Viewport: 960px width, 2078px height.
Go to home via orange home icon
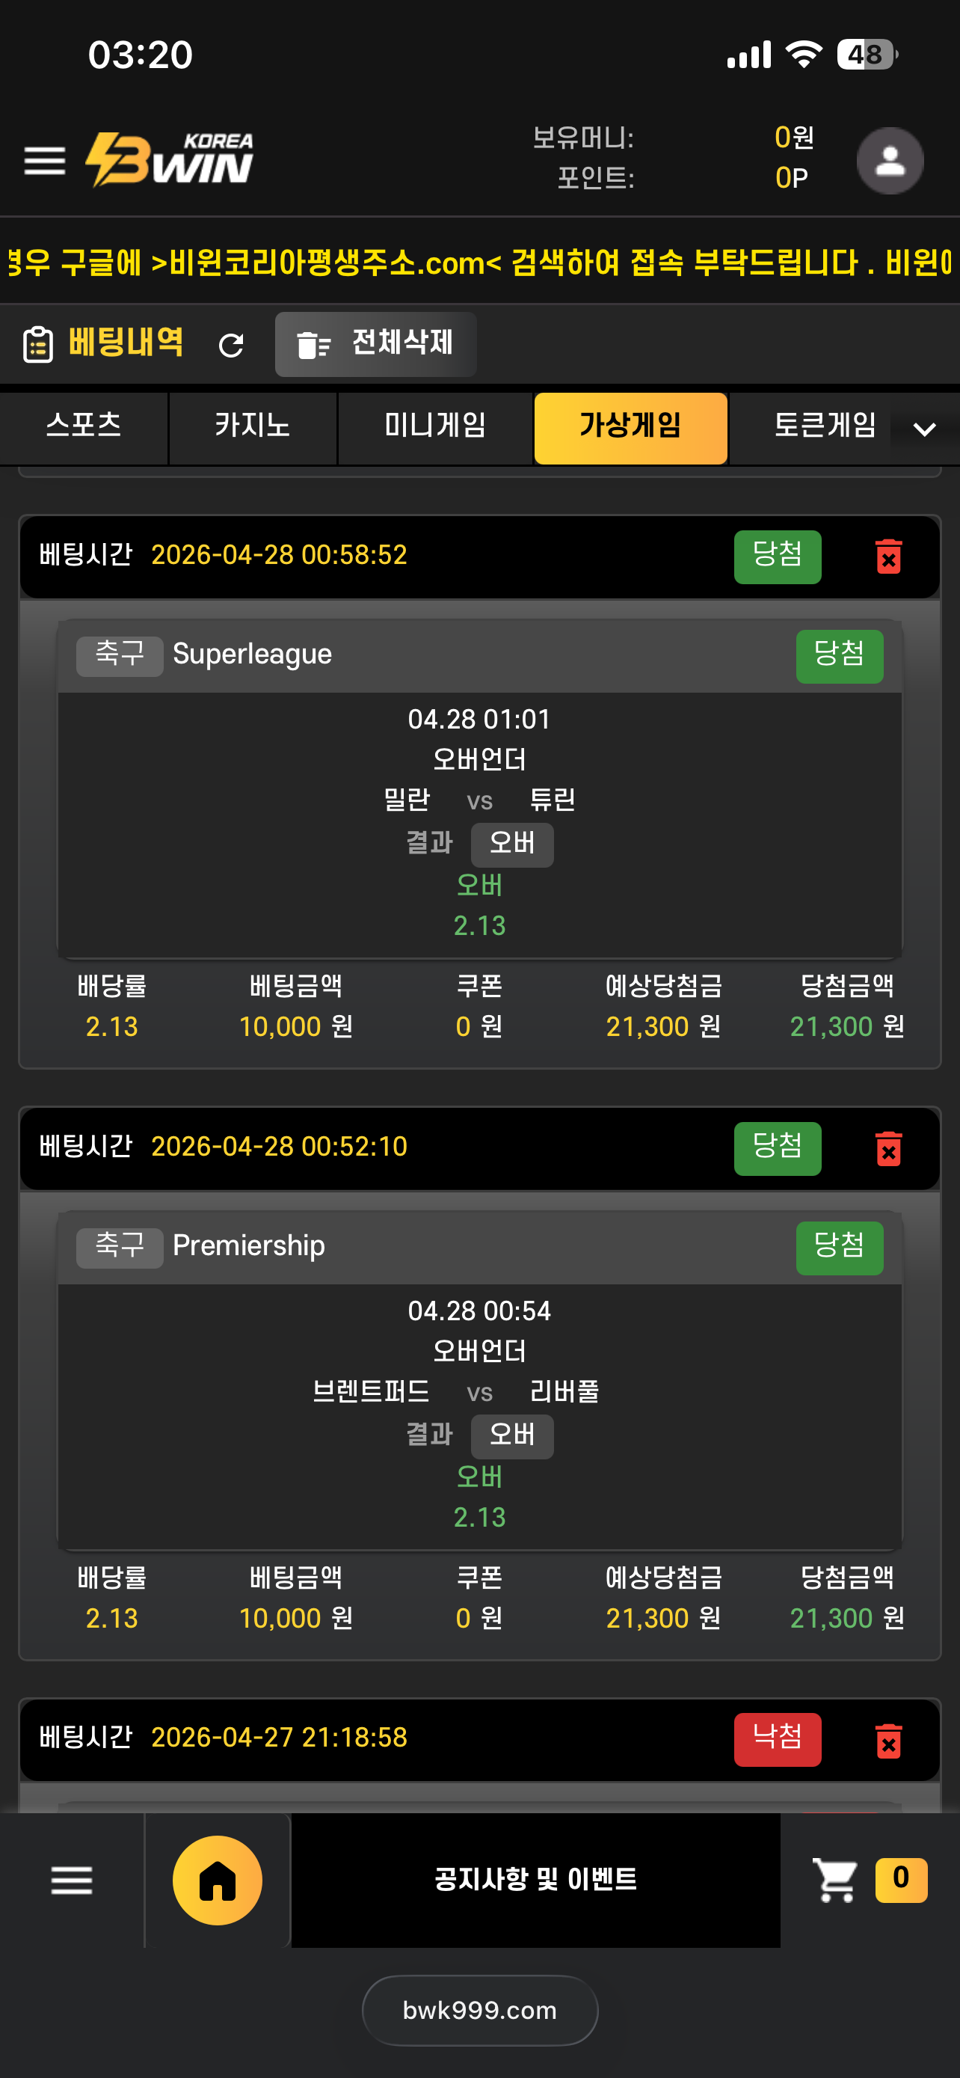[x=217, y=1881]
